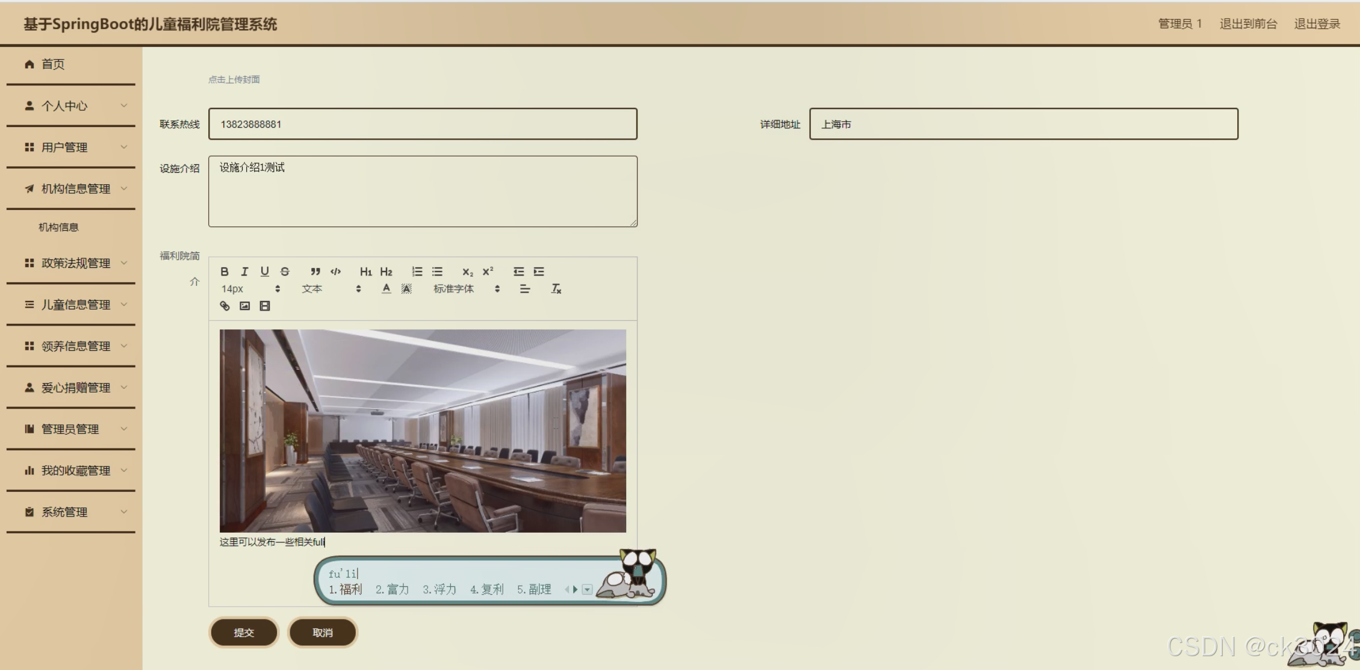Insert a blockquote with the quote icon
The height and width of the screenshot is (670, 1360).
(x=315, y=271)
